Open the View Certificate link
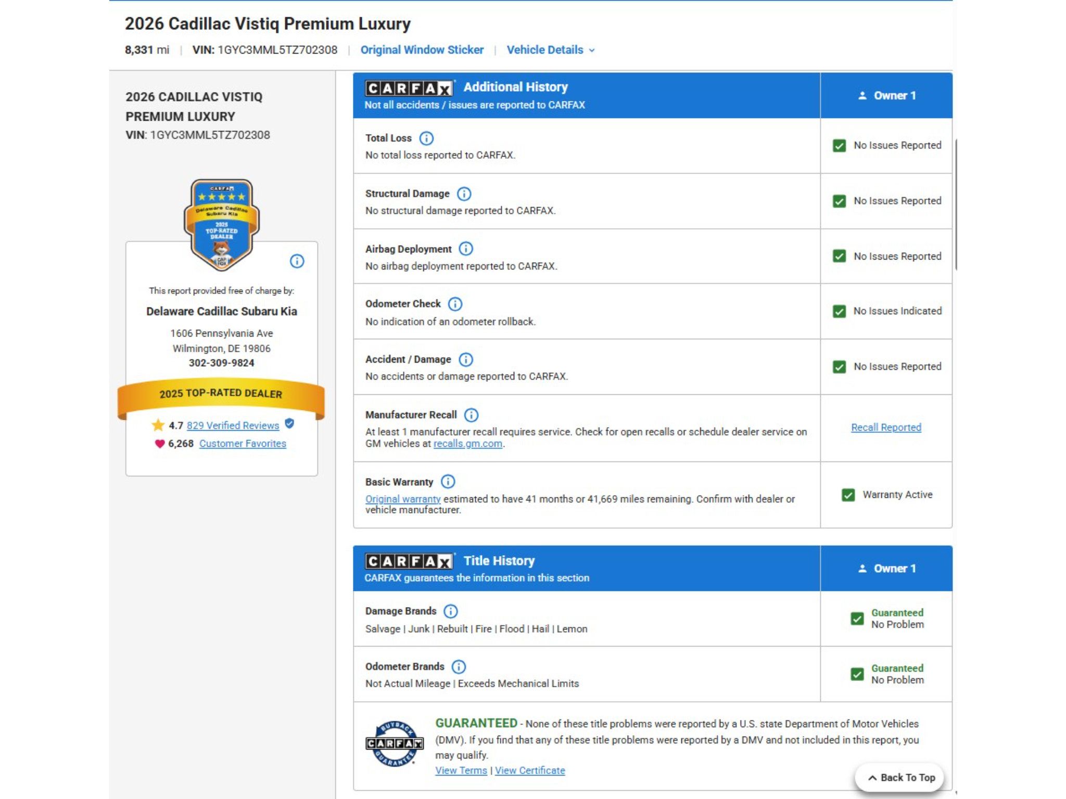This screenshot has width=1066, height=799. pos(530,770)
